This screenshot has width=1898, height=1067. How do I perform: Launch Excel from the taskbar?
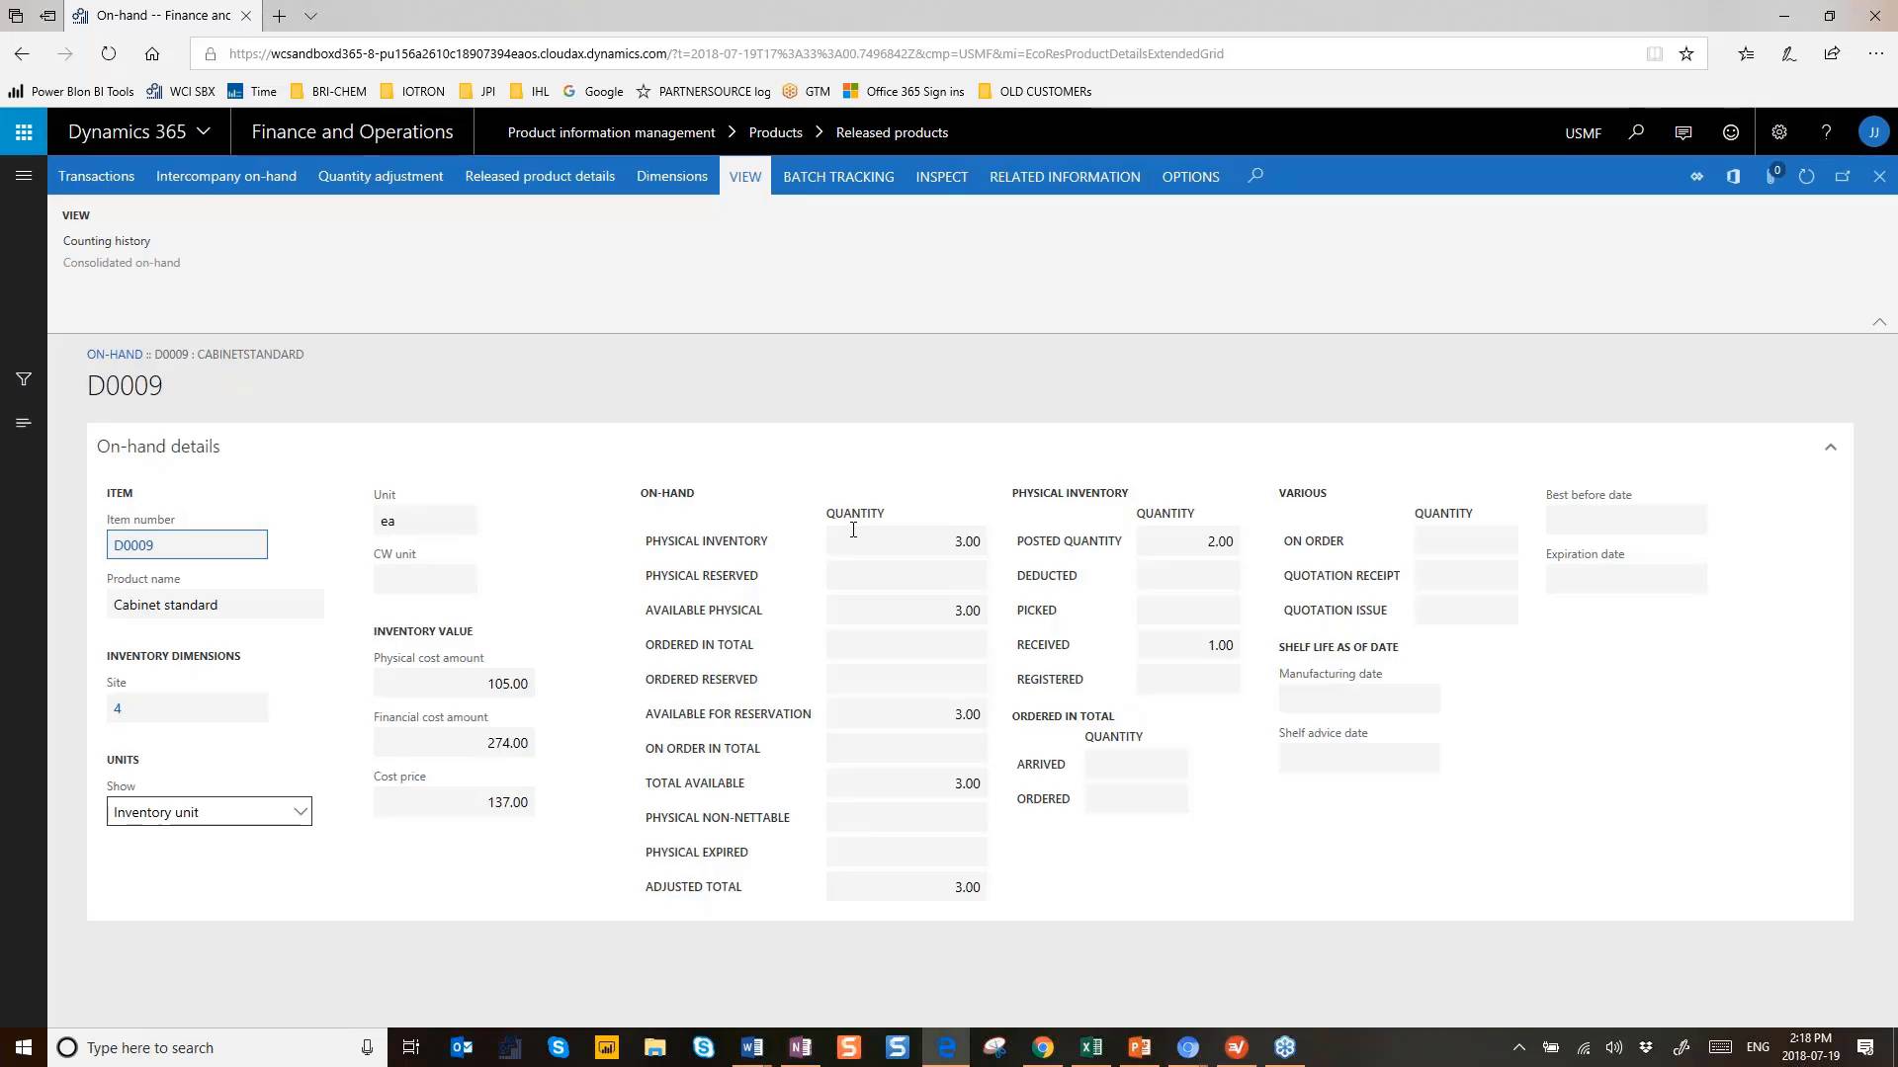click(1091, 1046)
